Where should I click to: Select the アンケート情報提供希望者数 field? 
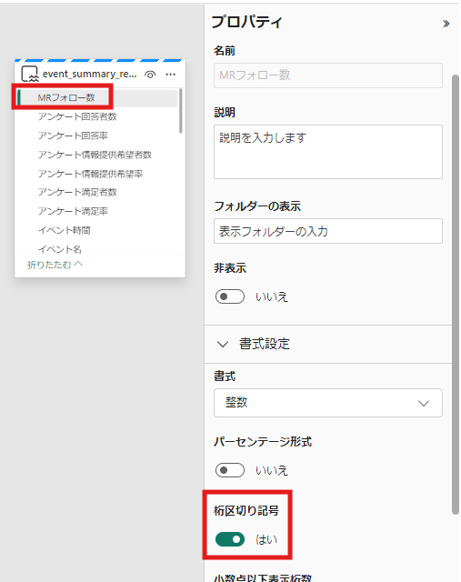(95, 155)
